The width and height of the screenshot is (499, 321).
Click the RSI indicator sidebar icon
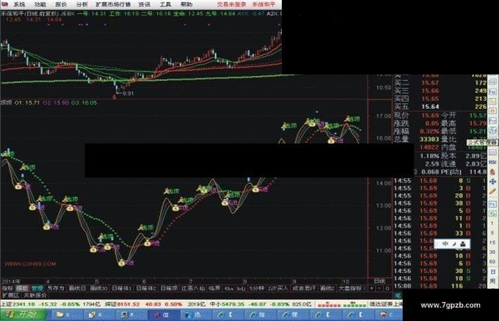[492, 162]
